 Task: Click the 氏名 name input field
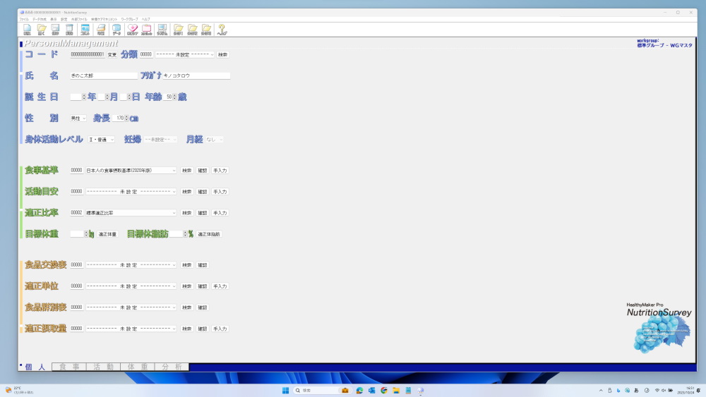tap(104, 75)
